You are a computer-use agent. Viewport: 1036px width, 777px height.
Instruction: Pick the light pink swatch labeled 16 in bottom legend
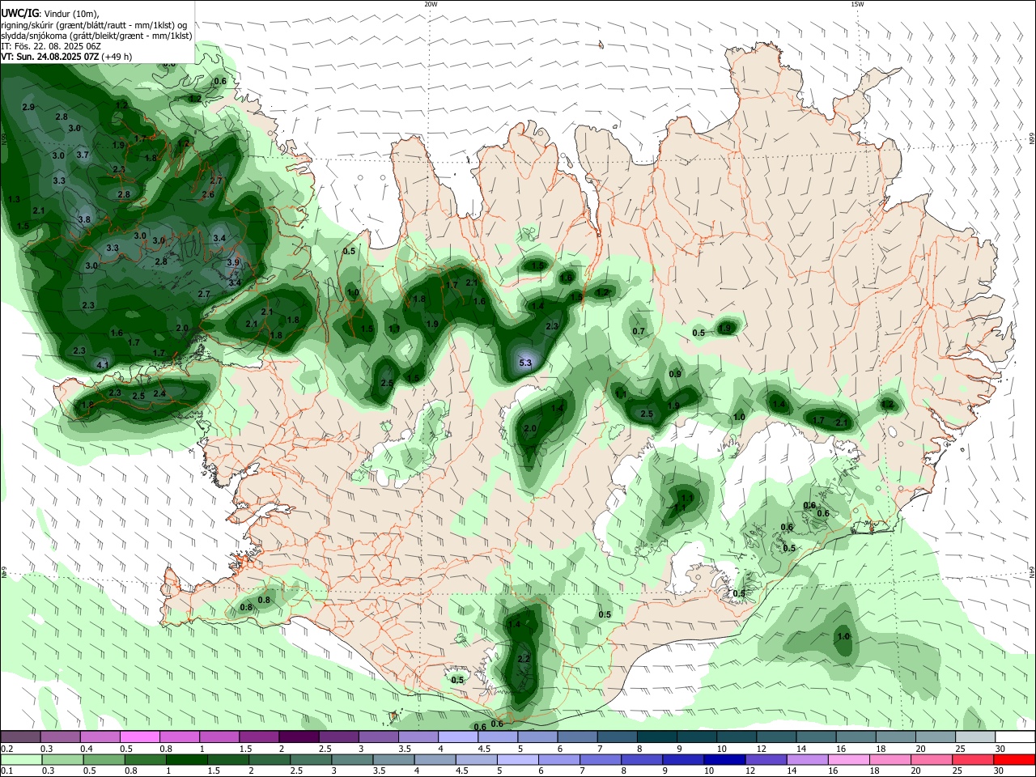pyautogui.click(x=847, y=759)
